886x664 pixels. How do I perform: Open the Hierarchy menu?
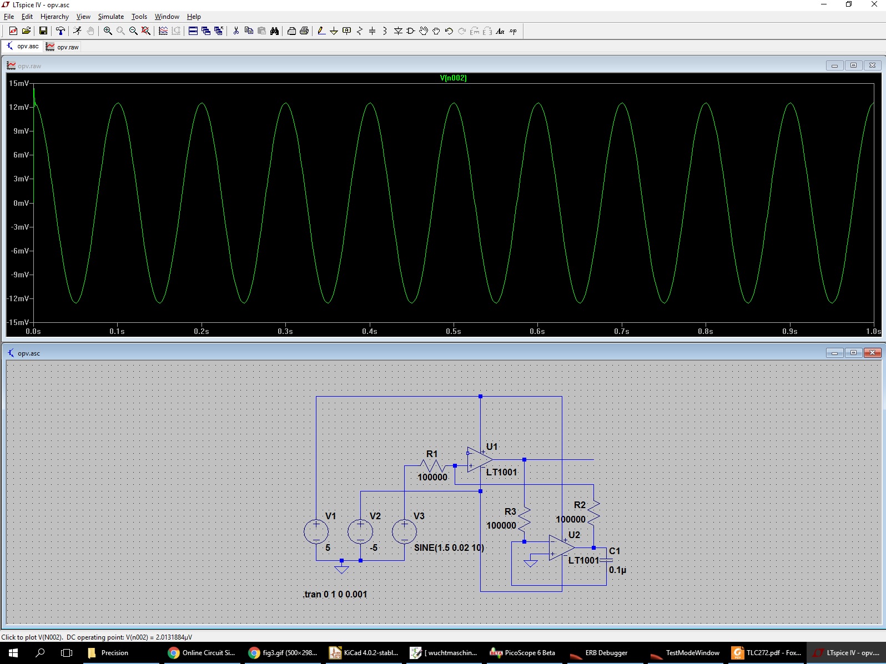coord(54,17)
